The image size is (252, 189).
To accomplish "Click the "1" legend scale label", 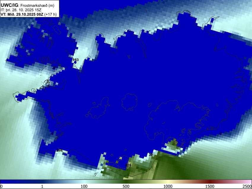I will [42, 186].
